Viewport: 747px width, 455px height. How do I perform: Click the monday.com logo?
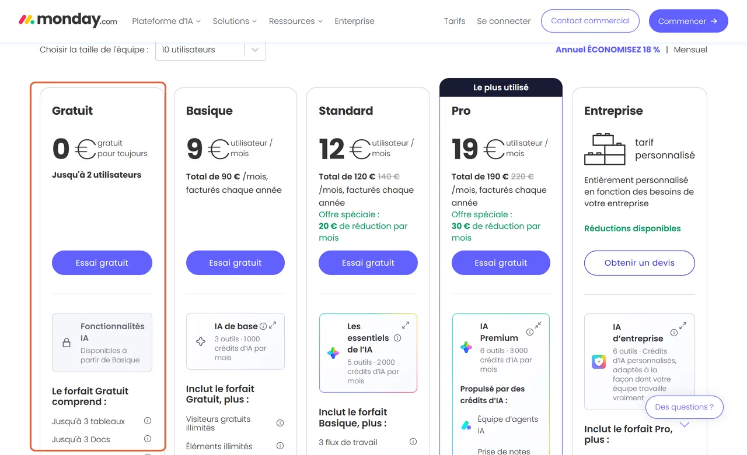(x=68, y=20)
